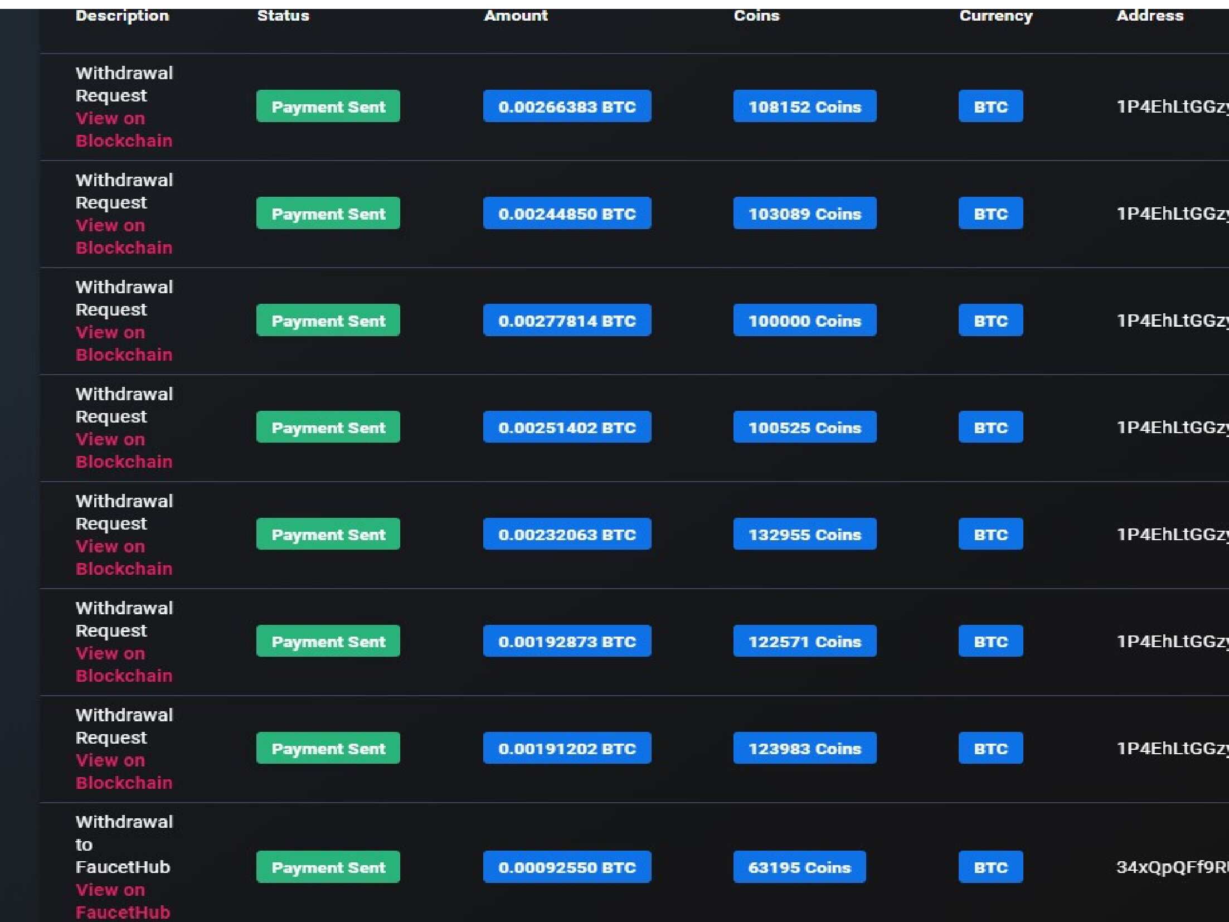The image size is (1229, 922).
Task: Select the 0.00092550 BTC amount badge
Action: (567, 867)
